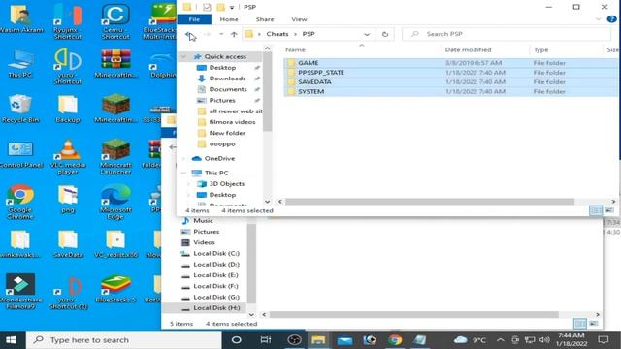Click the PSP window horizontal scrollbar

pos(429,202)
